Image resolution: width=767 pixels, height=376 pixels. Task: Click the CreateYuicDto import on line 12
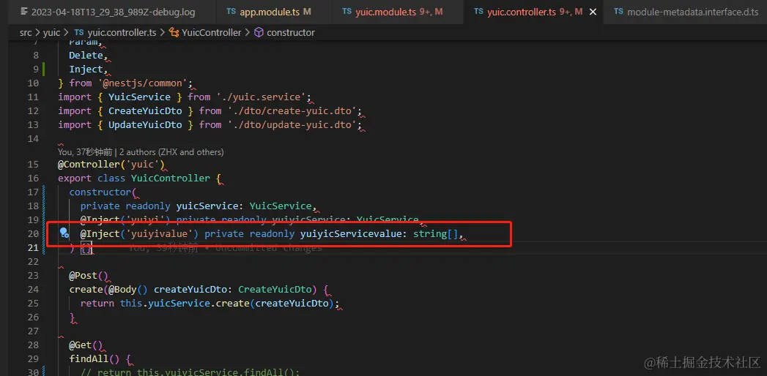pos(145,111)
